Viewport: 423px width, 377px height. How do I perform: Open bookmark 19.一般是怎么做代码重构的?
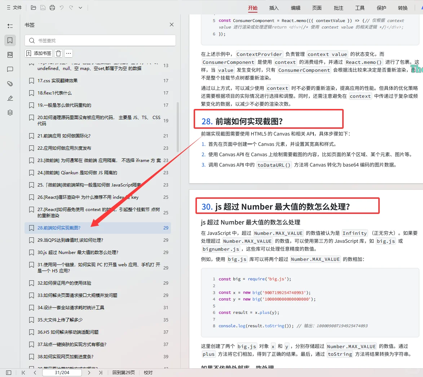click(x=98, y=105)
